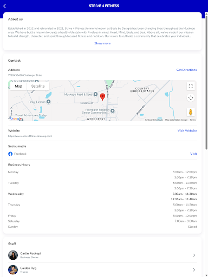Switch map to Map view

coord(18,86)
